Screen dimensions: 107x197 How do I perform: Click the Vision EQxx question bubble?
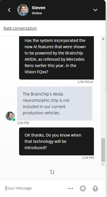tap(56, 58)
